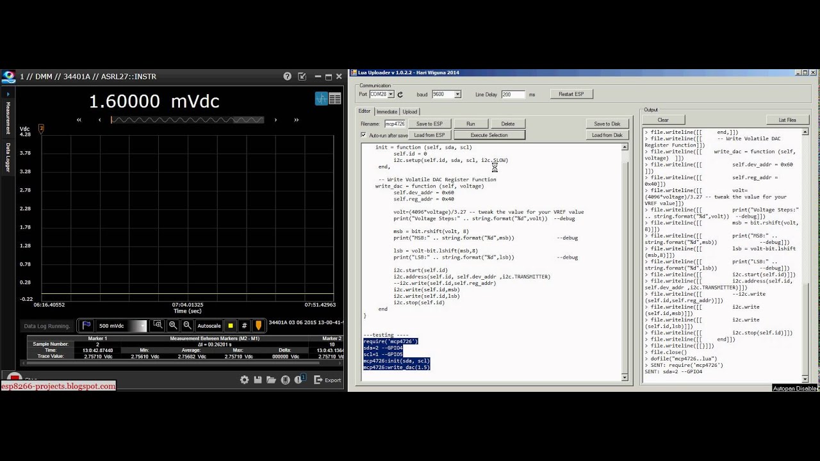
Task: Click the orange marker icon beside the # tool
Action: 258,326
